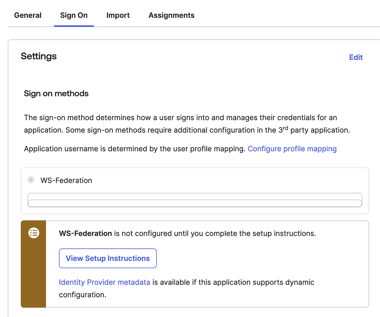Screen dimensions: 380x317
Task: Open the Configure profile mapping link
Action: click(x=292, y=149)
